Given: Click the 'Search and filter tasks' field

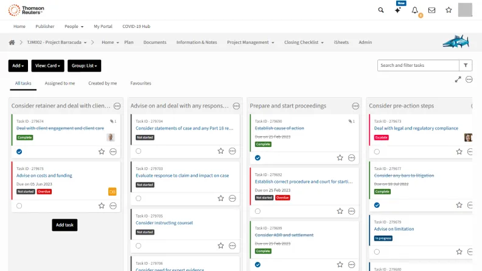Looking at the screenshot, I should [x=418, y=65].
